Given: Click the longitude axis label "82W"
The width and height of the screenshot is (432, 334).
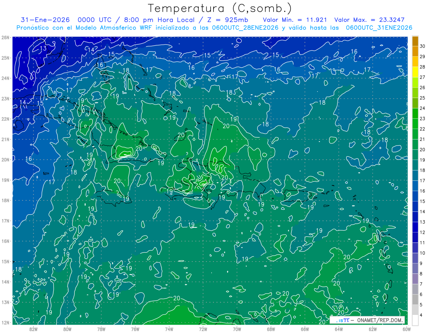Looking at the screenshot, I should [33, 329].
